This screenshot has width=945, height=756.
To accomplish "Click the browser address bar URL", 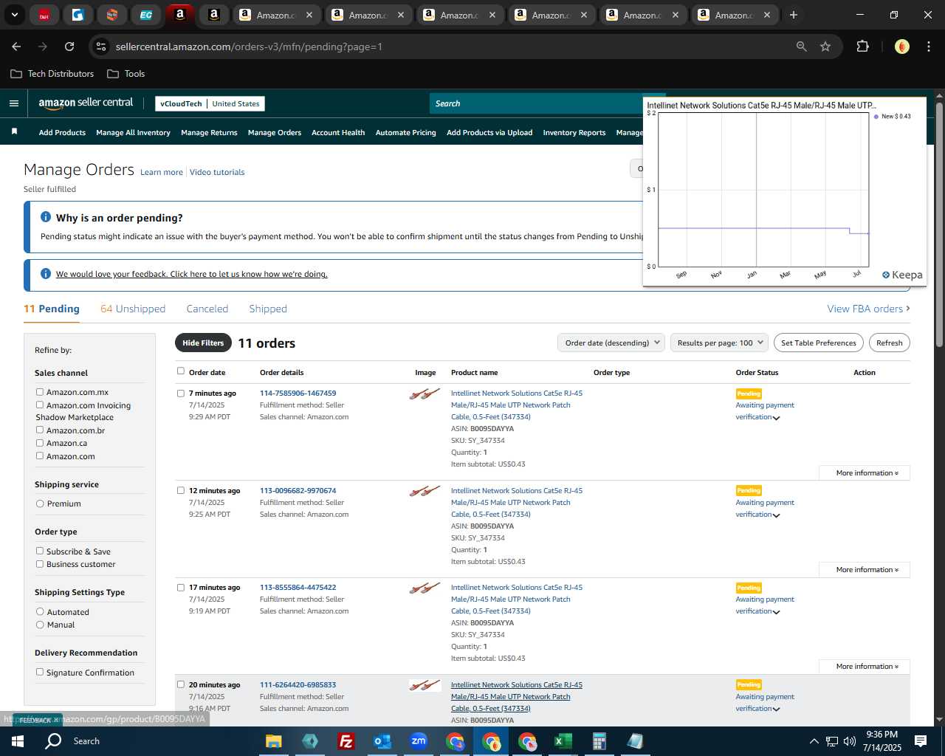I will [x=249, y=47].
